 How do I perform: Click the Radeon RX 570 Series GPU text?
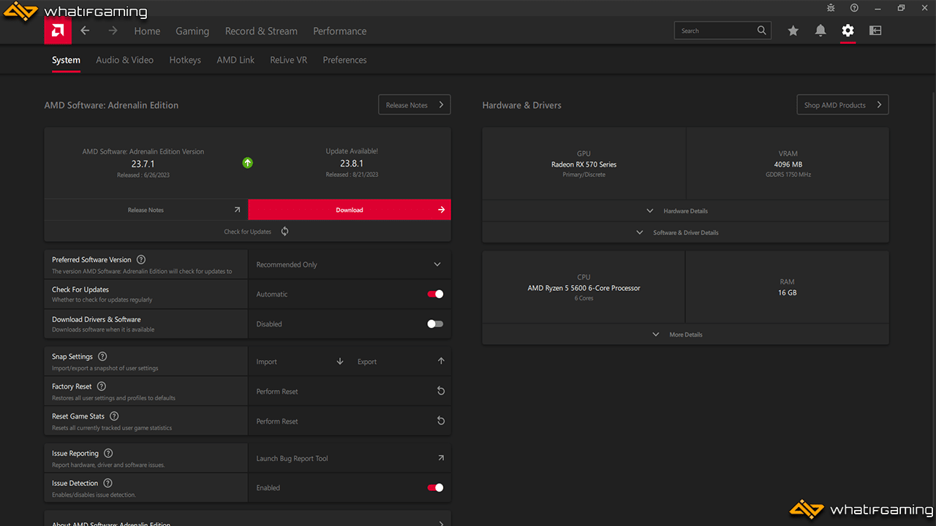584,164
